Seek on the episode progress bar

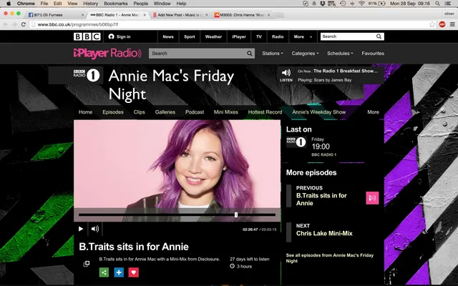[177, 214]
